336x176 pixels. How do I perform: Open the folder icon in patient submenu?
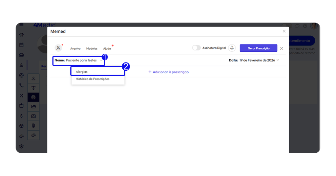click(33, 107)
